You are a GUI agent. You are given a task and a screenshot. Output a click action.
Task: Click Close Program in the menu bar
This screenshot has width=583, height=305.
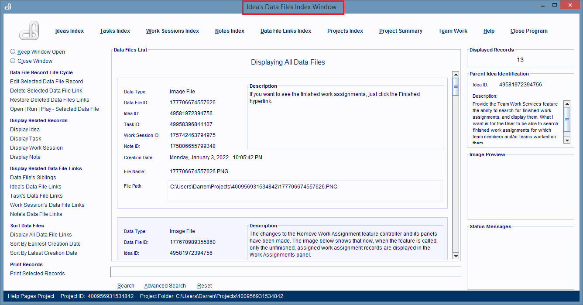pos(529,31)
